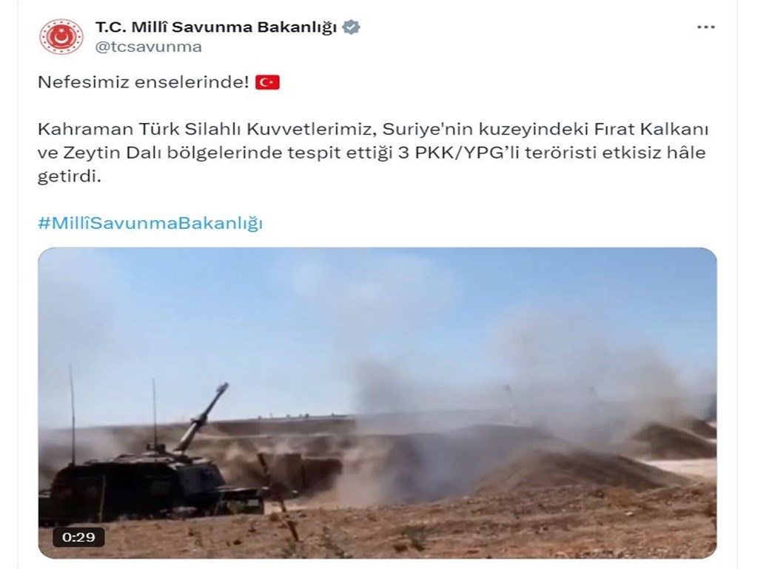
Task: Open the three-dot more options menu
Action: pyautogui.click(x=705, y=27)
